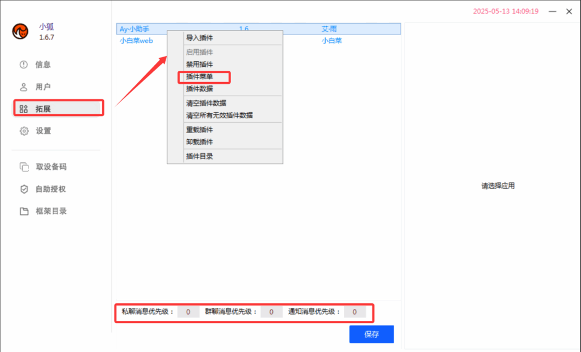This screenshot has width=581, height=352.
Task: Select 插件数据 menu entry
Action: coord(199,89)
